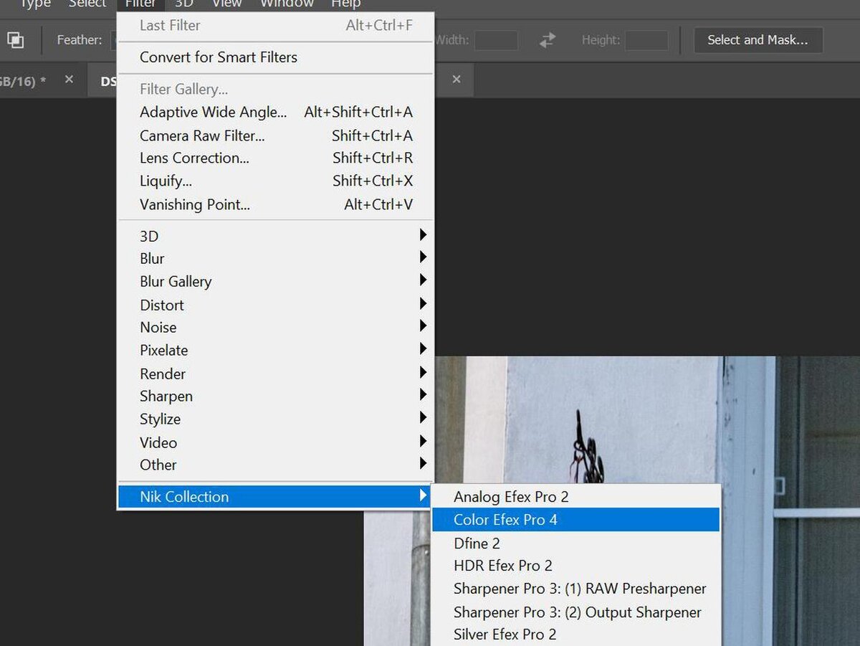
Task: Click the Width input field
Action: tap(496, 40)
